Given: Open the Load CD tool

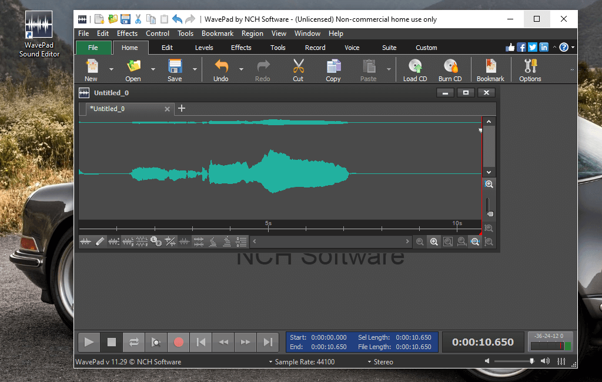Looking at the screenshot, I should (415, 71).
